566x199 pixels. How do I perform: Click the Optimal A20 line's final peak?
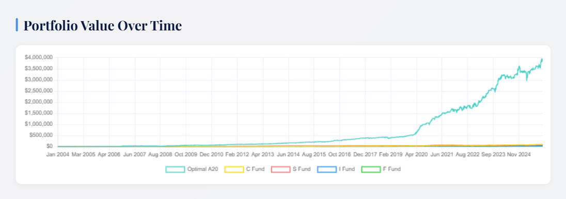click(542, 59)
